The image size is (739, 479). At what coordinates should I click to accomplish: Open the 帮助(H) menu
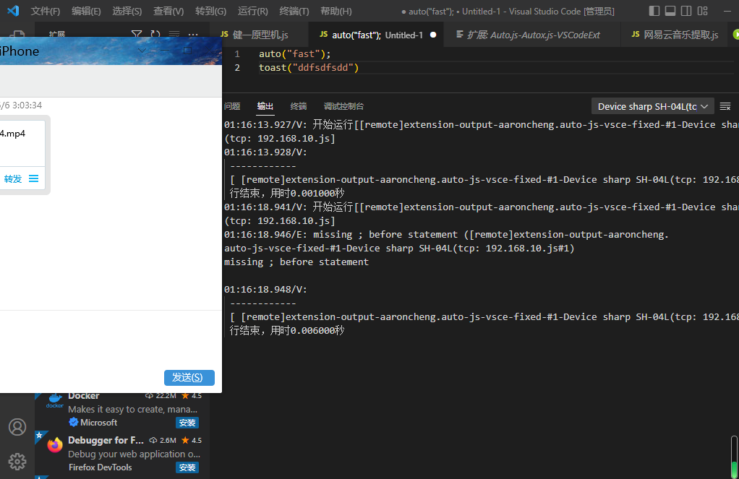pyautogui.click(x=336, y=11)
